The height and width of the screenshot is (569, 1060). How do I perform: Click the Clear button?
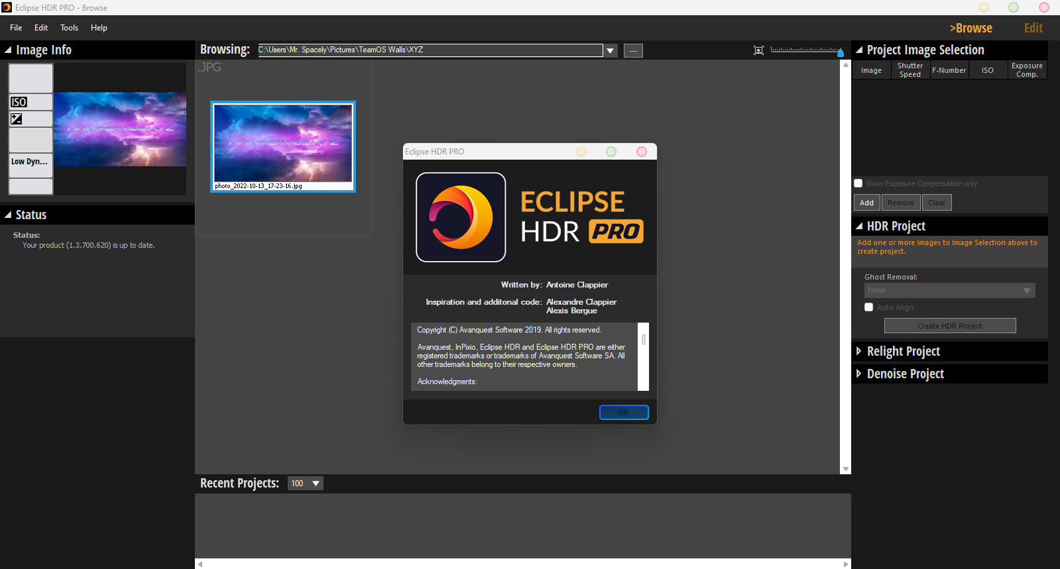pyautogui.click(x=937, y=203)
